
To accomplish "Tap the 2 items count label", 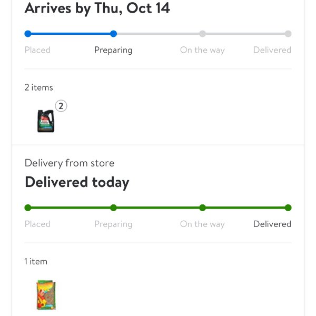I will coord(38,87).
